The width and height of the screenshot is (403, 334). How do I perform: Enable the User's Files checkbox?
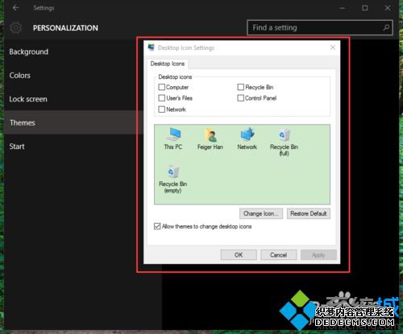coord(162,98)
